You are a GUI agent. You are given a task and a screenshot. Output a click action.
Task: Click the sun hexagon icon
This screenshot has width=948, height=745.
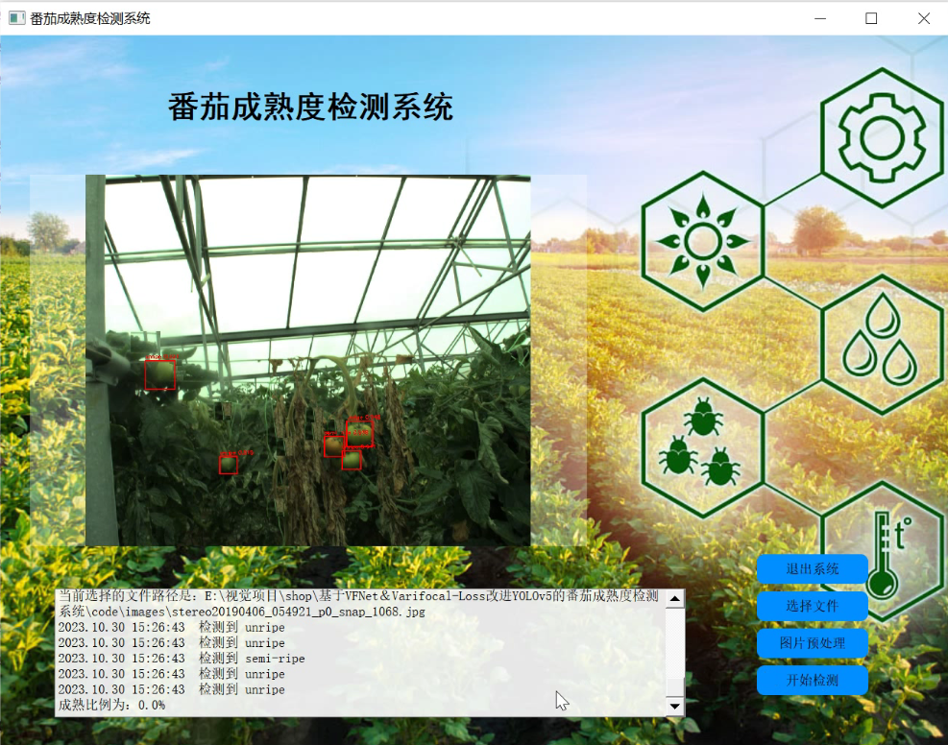coord(702,241)
